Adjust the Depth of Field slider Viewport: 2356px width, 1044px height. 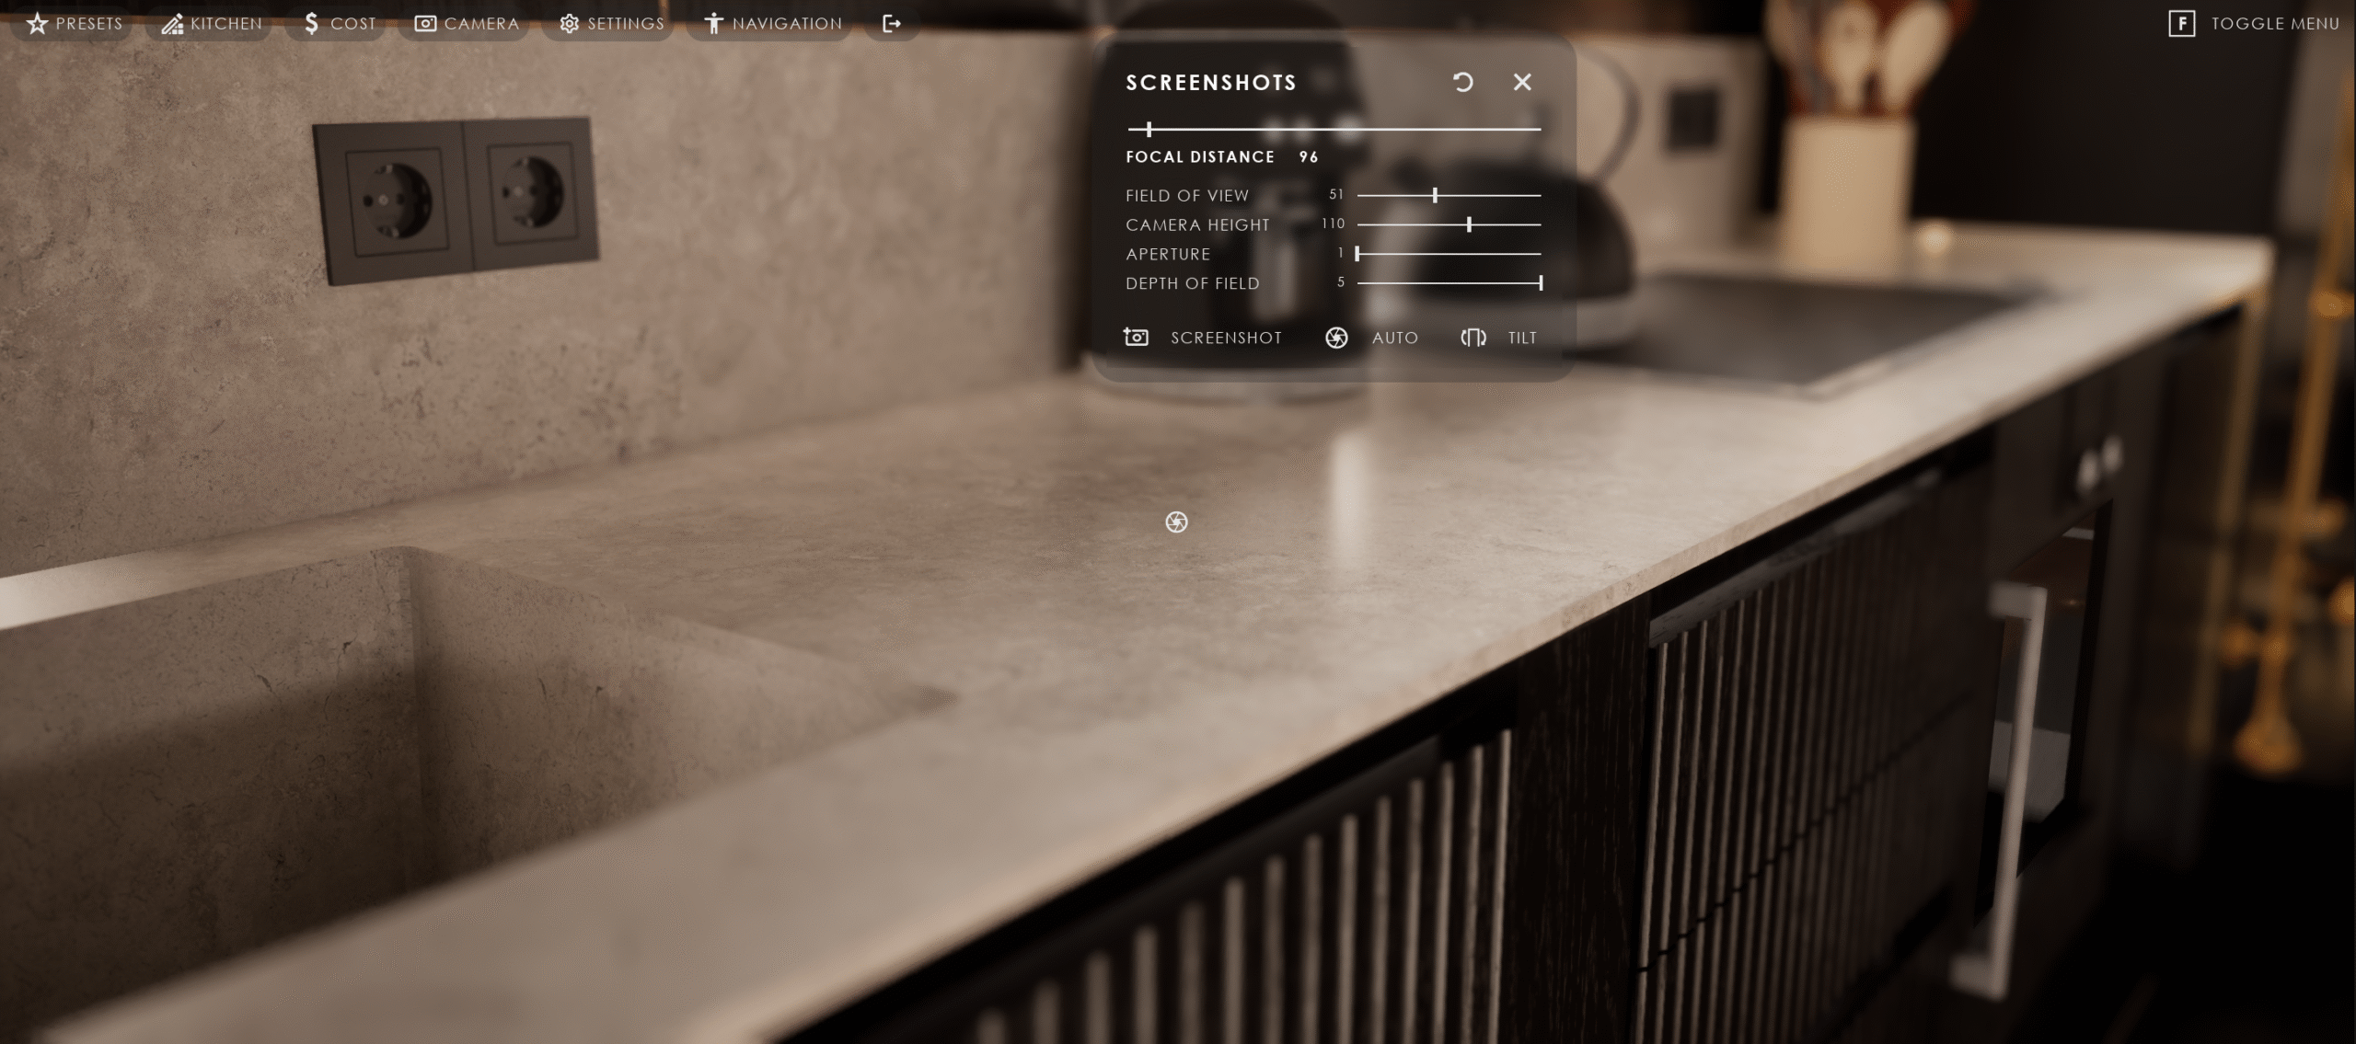tap(1540, 283)
